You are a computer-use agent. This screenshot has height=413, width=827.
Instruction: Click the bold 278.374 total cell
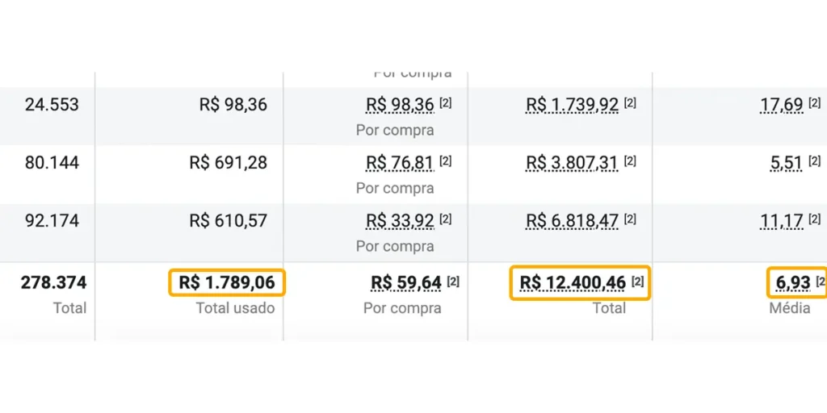56,283
